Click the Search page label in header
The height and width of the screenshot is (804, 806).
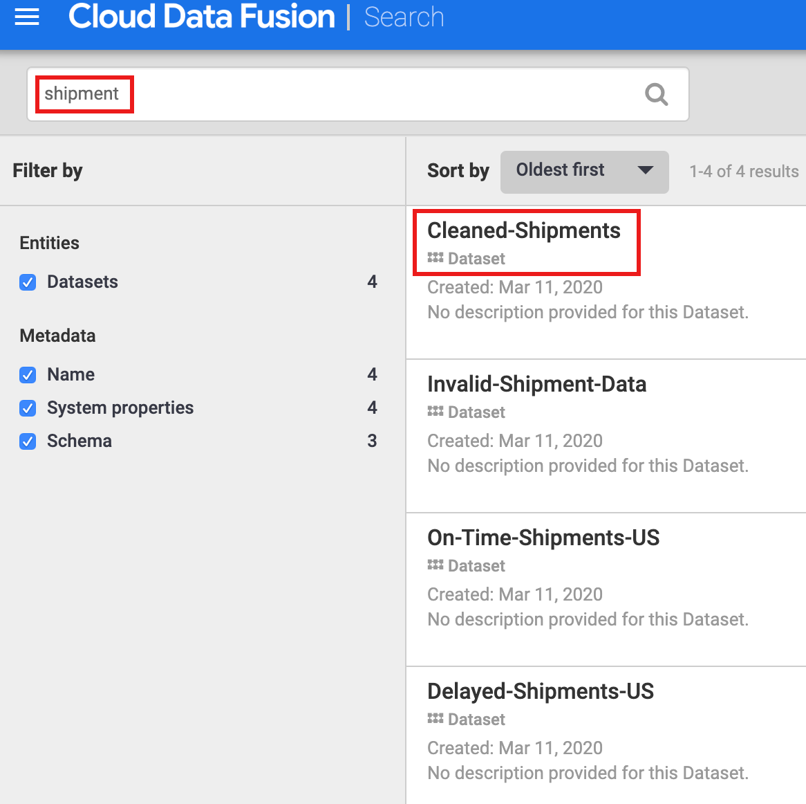coord(404,17)
